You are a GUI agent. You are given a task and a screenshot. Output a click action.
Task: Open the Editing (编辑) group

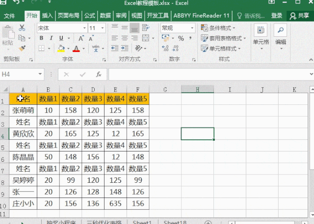(x=281, y=37)
